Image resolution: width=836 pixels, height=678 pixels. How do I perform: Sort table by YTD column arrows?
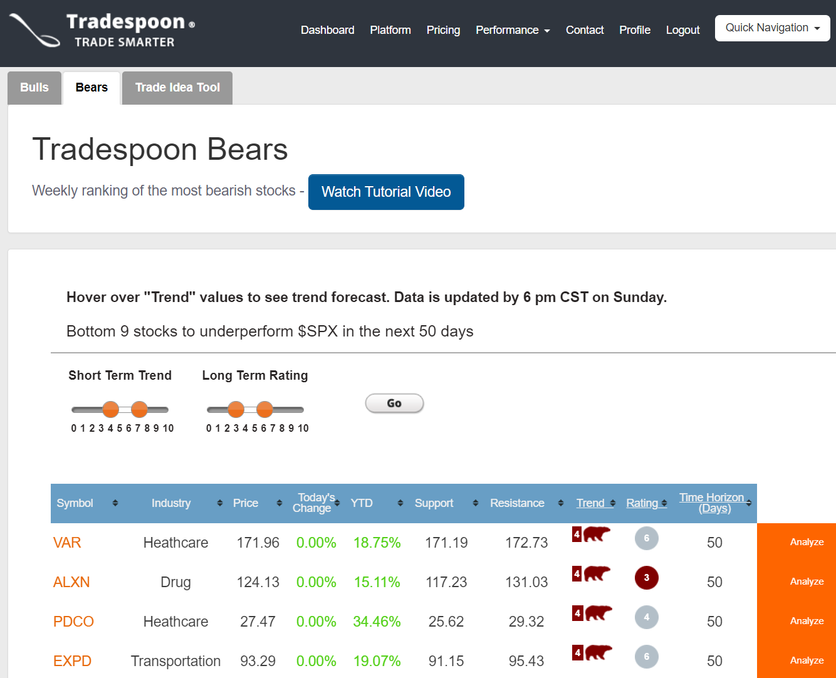tap(400, 503)
